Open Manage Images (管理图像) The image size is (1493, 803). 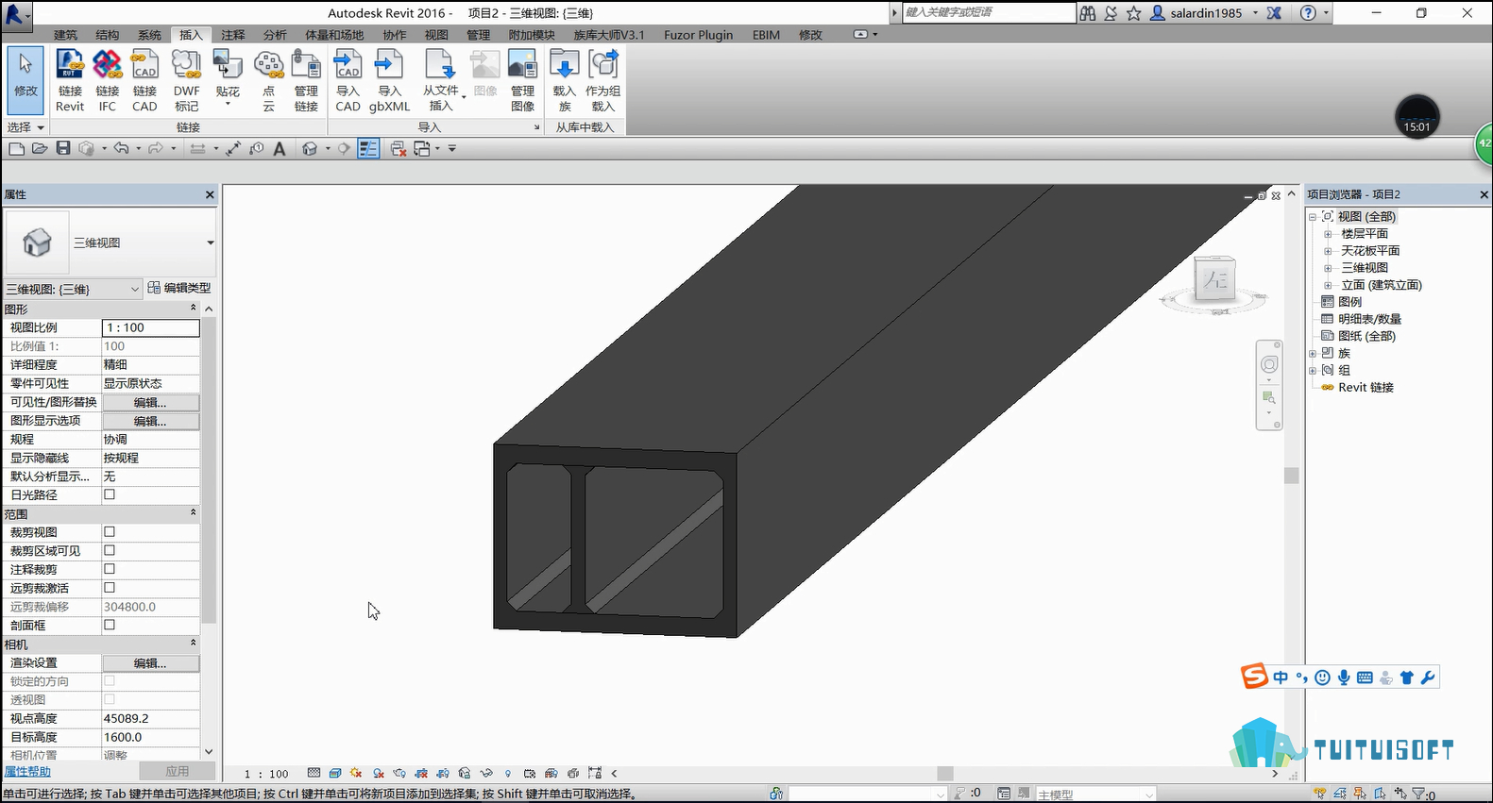pos(522,81)
